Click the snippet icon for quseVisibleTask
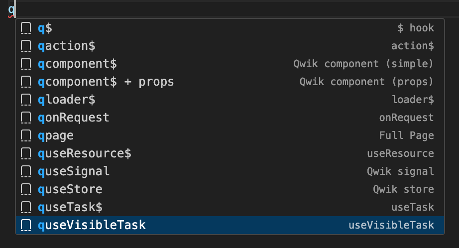Image resolution: width=459 pixels, height=248 pixels. (26, 225)
